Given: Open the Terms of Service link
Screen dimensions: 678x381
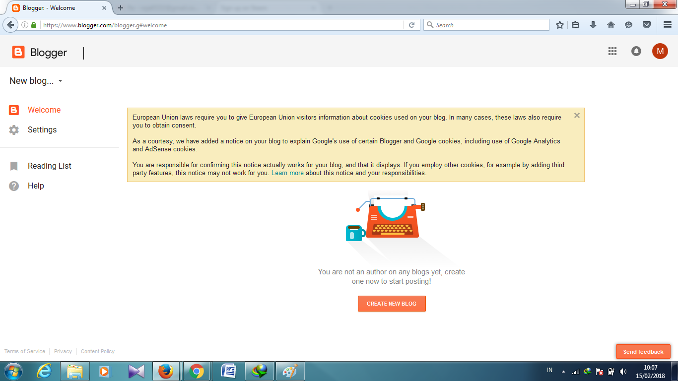Looking at the screenshot, I should point(25,351).
